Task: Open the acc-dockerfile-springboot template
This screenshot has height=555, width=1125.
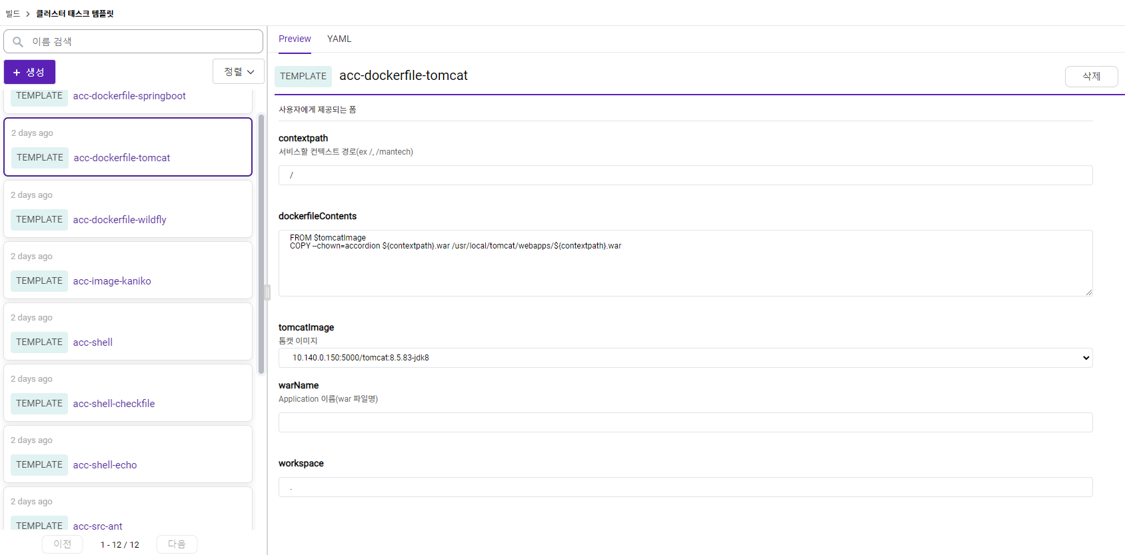Action: point(129,96)
